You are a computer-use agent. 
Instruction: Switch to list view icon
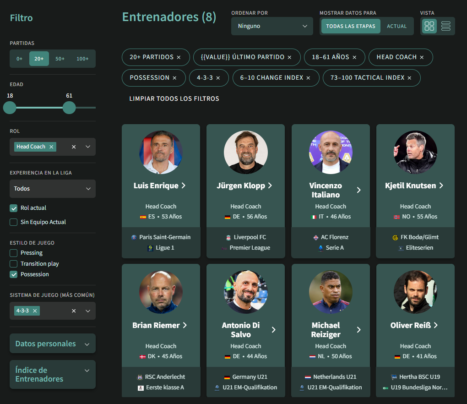(x=445, y=26)
